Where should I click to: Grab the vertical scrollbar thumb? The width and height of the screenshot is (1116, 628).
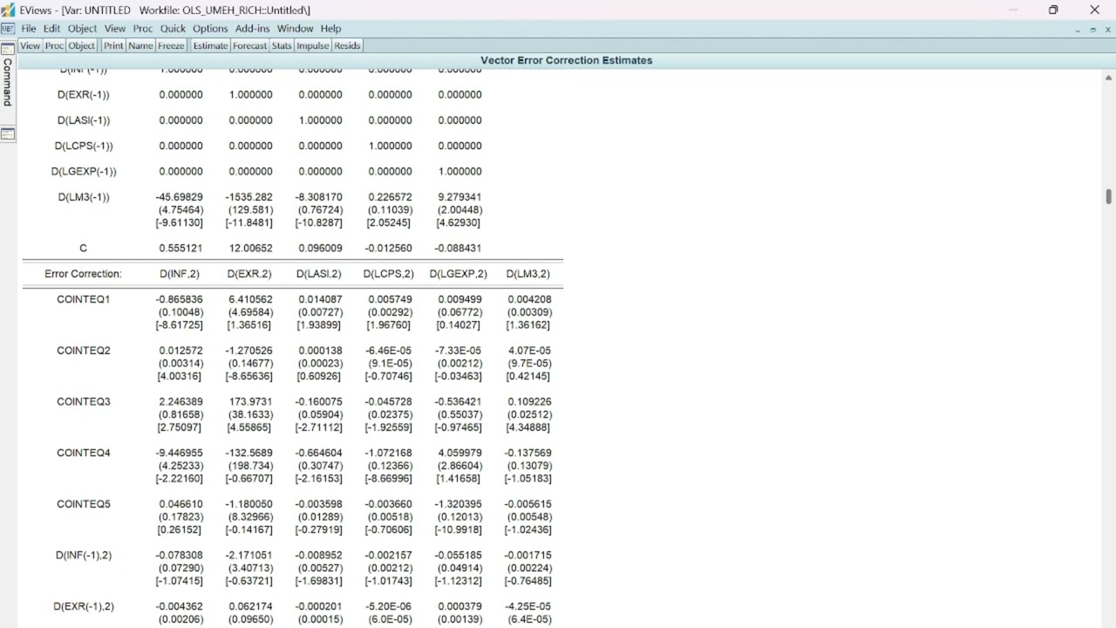pyautogui.click(x=1109, y=197)
